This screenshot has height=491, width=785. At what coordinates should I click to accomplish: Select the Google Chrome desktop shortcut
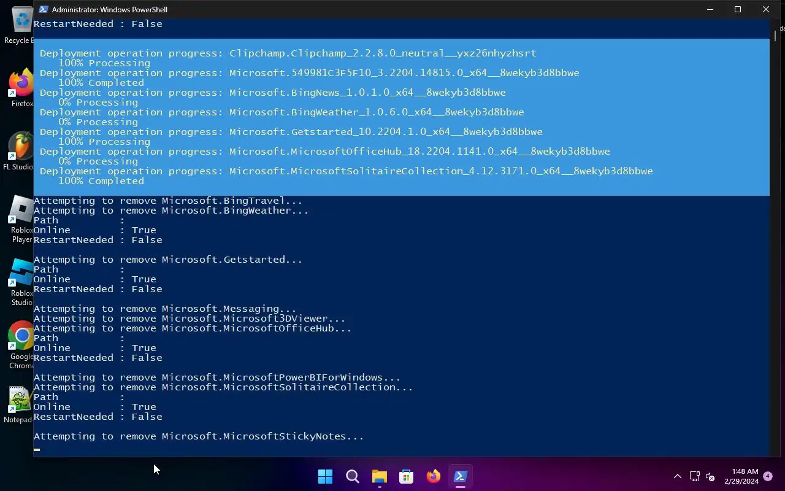pos(21,346)
